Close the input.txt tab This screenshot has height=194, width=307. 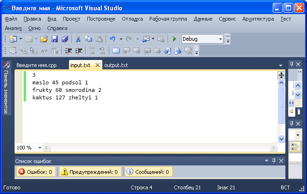point(98,65)
